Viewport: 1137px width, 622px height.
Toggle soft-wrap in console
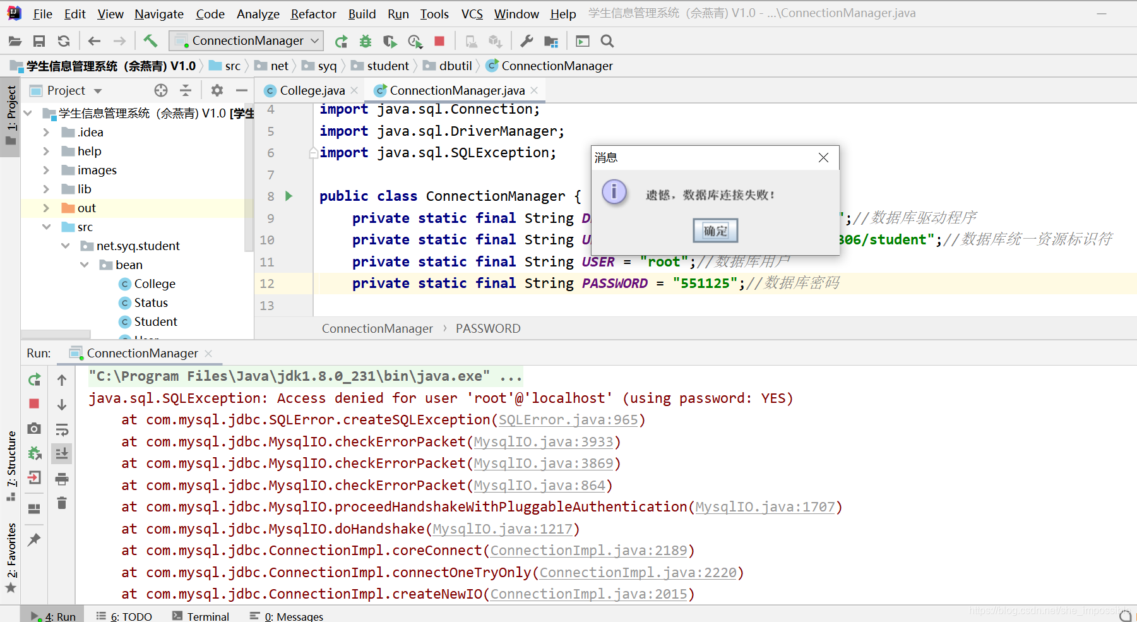point(62,429)
